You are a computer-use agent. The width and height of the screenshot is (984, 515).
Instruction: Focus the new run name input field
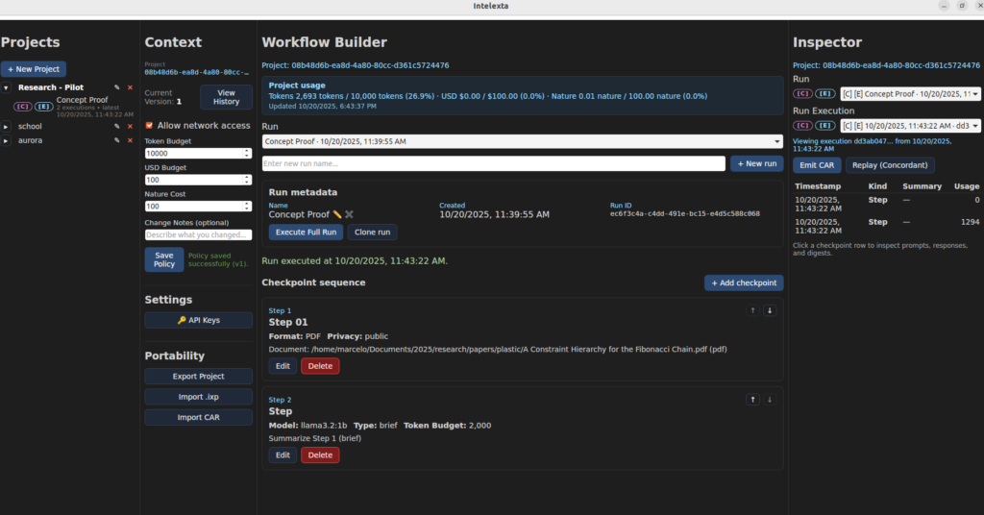pyautogui.click(x=493, y=163)
